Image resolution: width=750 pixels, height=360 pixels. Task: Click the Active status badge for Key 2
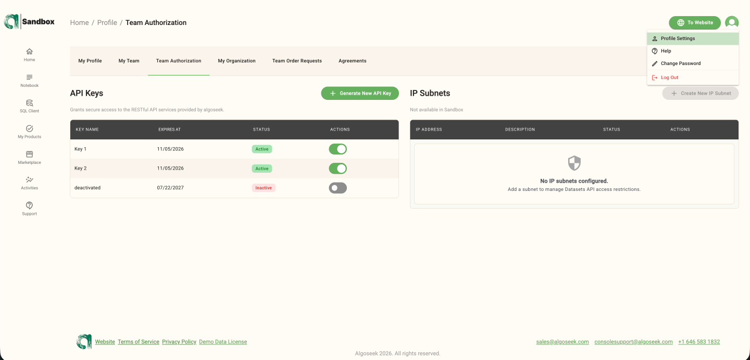pyautogui.click(x=262, y=169)
